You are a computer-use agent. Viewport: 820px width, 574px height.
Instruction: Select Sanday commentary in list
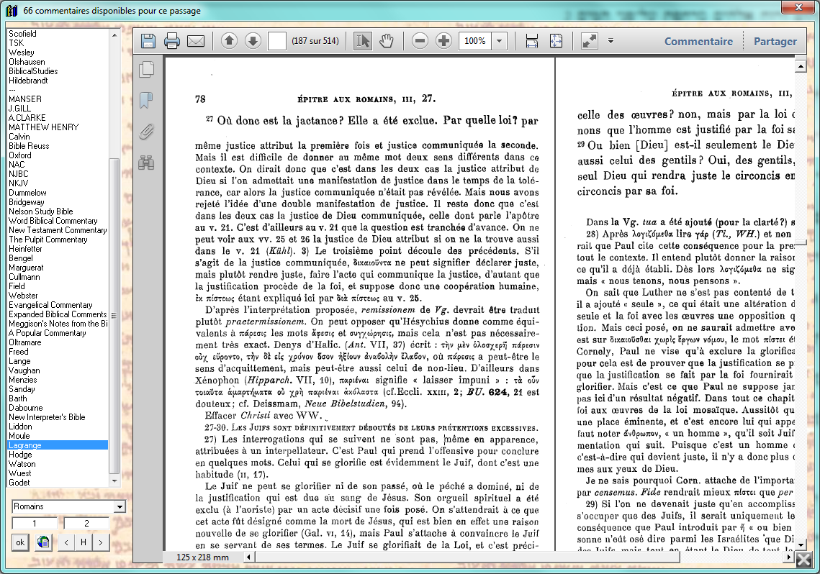(22, 389)
